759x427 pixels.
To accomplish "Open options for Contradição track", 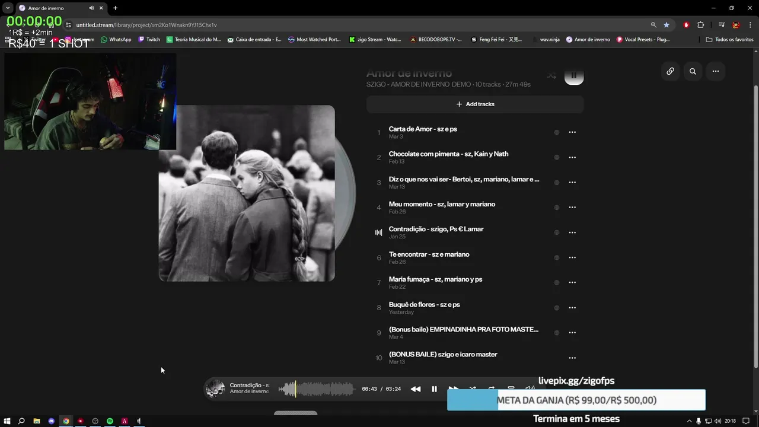I will click(572, 232).
